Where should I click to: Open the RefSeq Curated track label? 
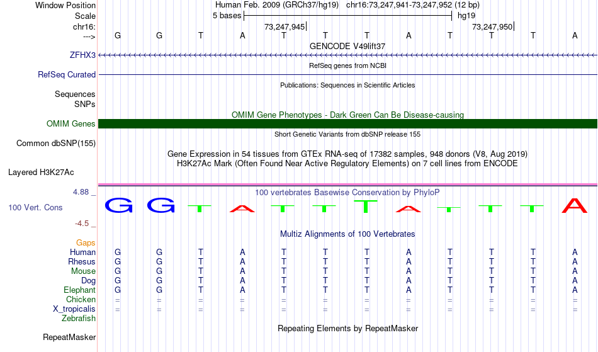click(x=66, y=74)
